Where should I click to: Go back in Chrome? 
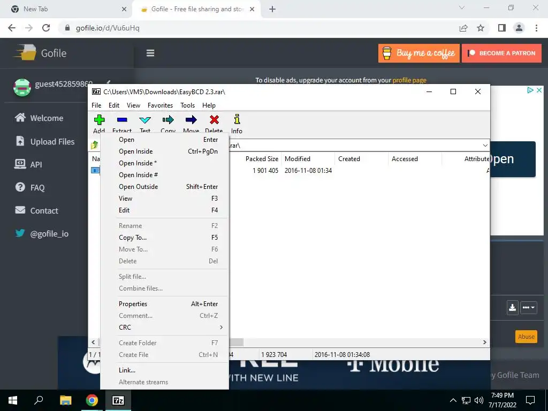click(x=12, y=28)
